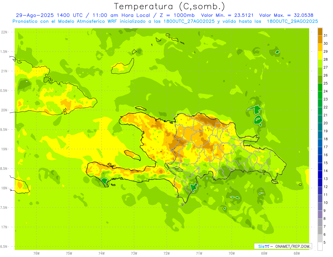Image resolution: width=333 pixels, height=257 pixels.
Task: Pick the top brown swatch above 31
Action: coord(320,32)
